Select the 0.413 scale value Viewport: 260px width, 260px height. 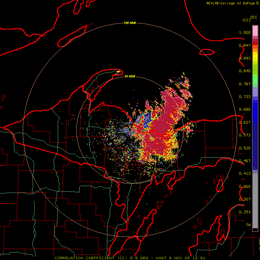tap(245, 174)
